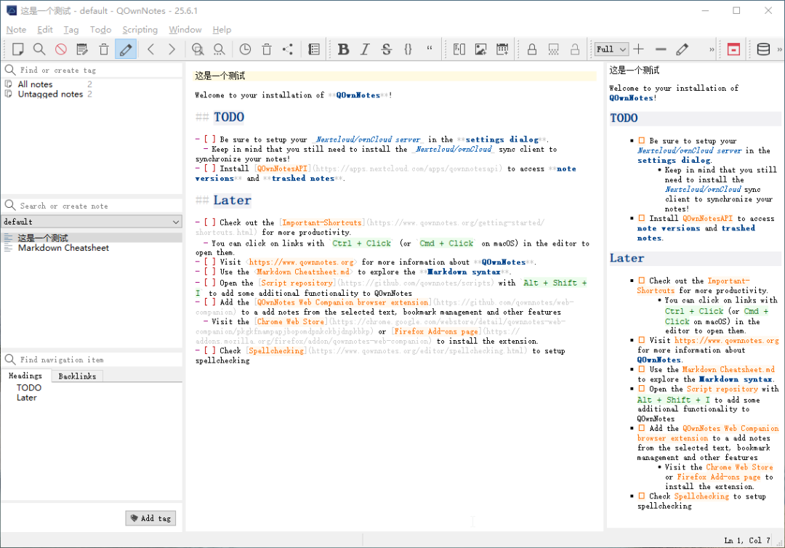Rename workspace pencil icon
This screenshot has height=548, width=785.
coord(682,49)
